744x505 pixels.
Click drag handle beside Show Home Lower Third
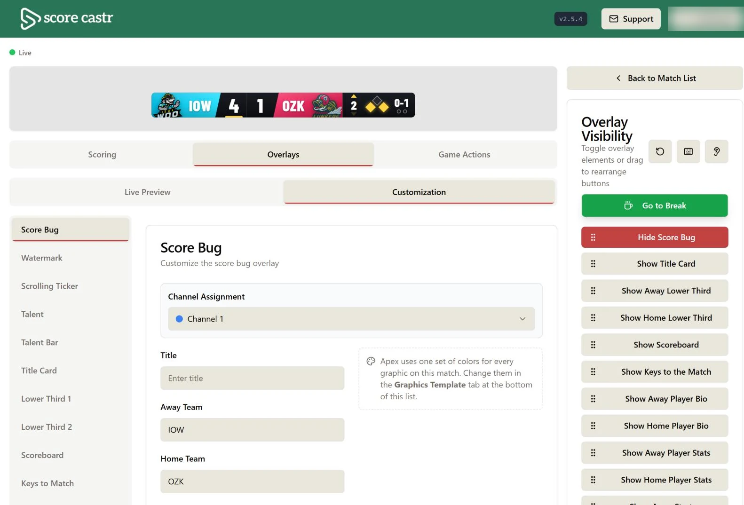(593, 318)
